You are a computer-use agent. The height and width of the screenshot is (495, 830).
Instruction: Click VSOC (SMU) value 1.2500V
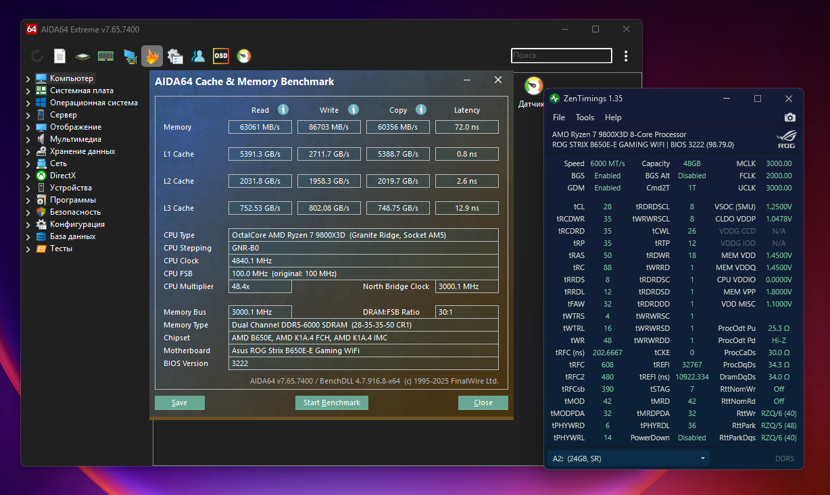(x=779, y=207)
